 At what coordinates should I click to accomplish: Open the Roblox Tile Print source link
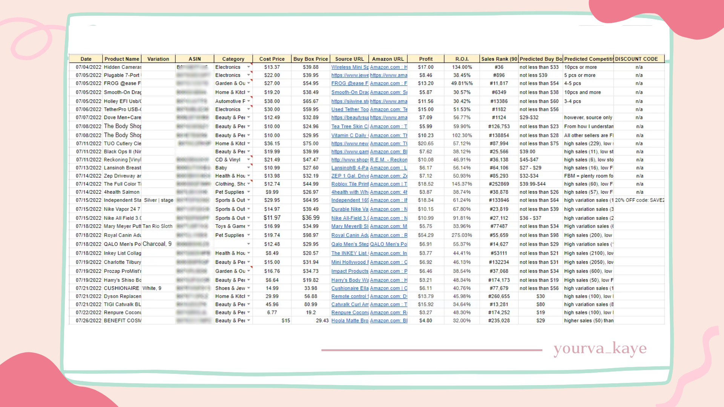click(350, 184)
